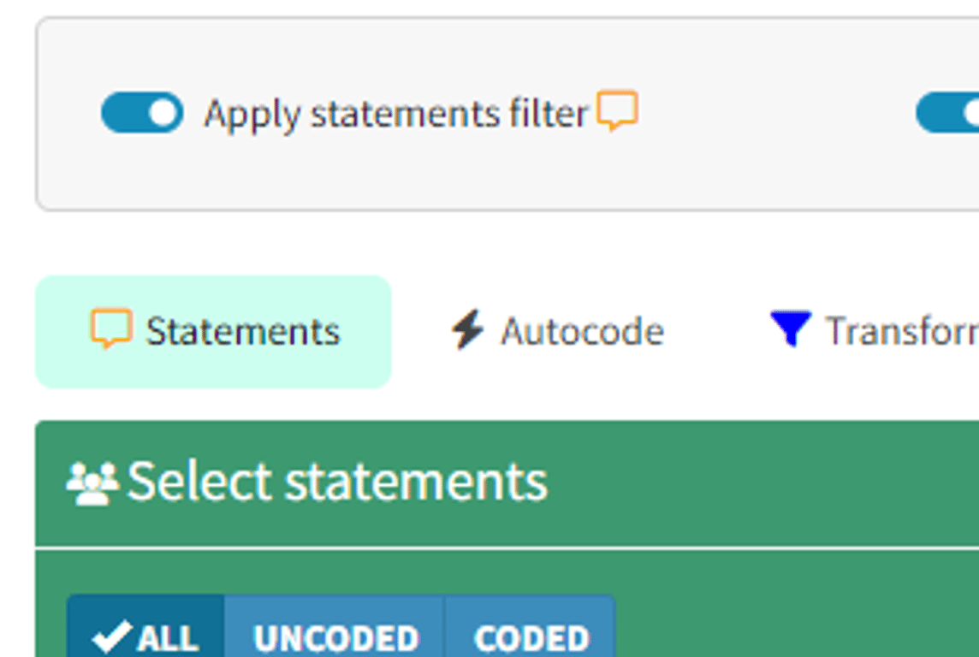Click the people group icon in green header
Screen dimensions: 979x657
coord(92,483)
